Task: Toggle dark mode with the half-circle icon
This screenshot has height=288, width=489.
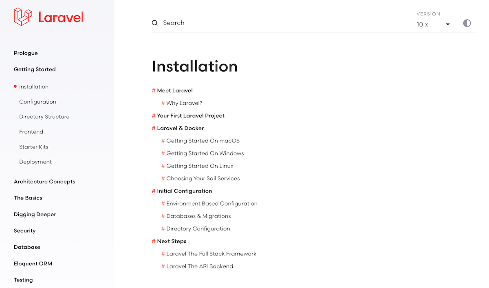Action: pyautogui.click(x=467, y=23)
